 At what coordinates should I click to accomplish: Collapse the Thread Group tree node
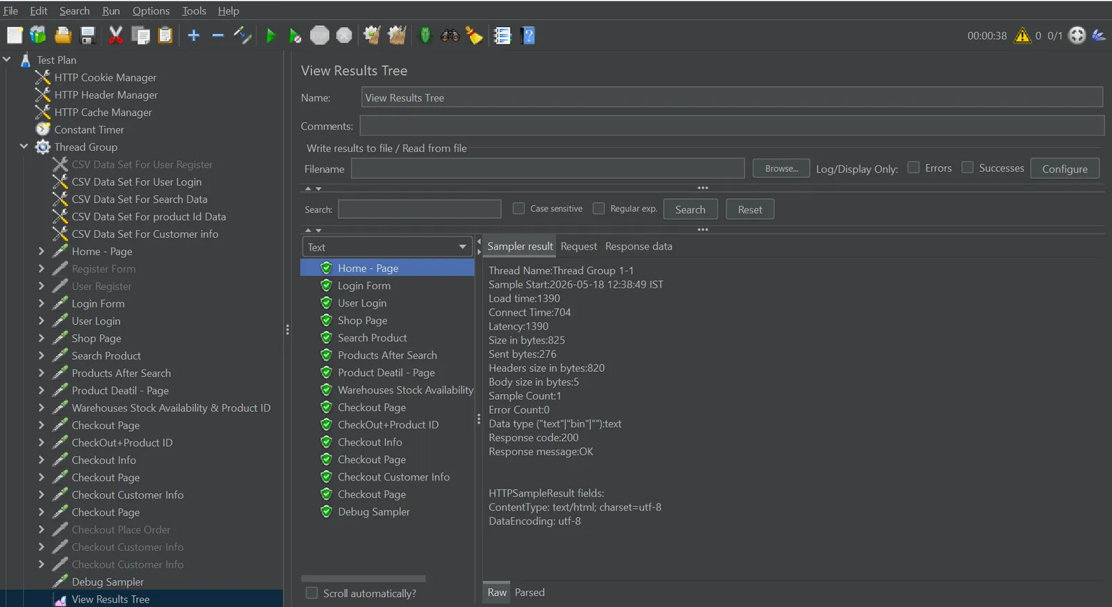tap(24, 147)
